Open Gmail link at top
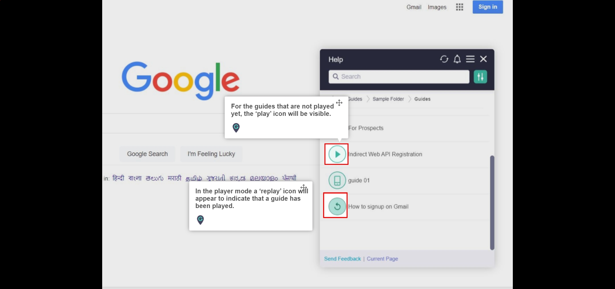 pos(414,7)
